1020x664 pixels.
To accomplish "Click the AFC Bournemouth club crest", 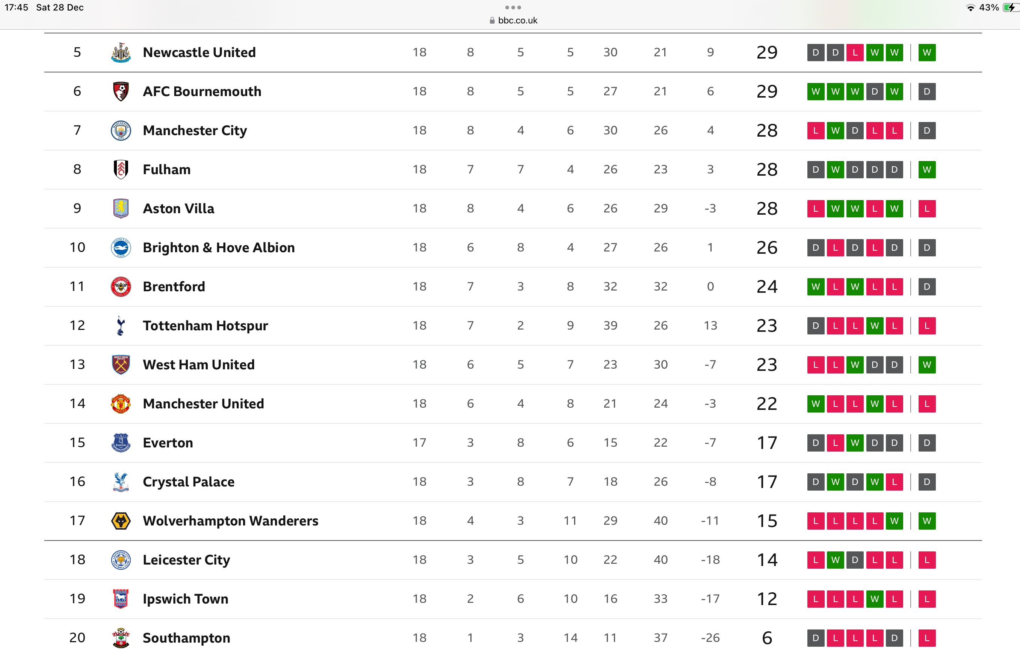I will (x=121, y=92).
